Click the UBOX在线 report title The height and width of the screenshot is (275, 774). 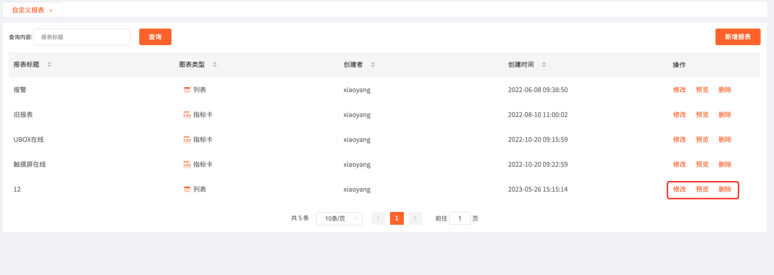click(29, 140)
